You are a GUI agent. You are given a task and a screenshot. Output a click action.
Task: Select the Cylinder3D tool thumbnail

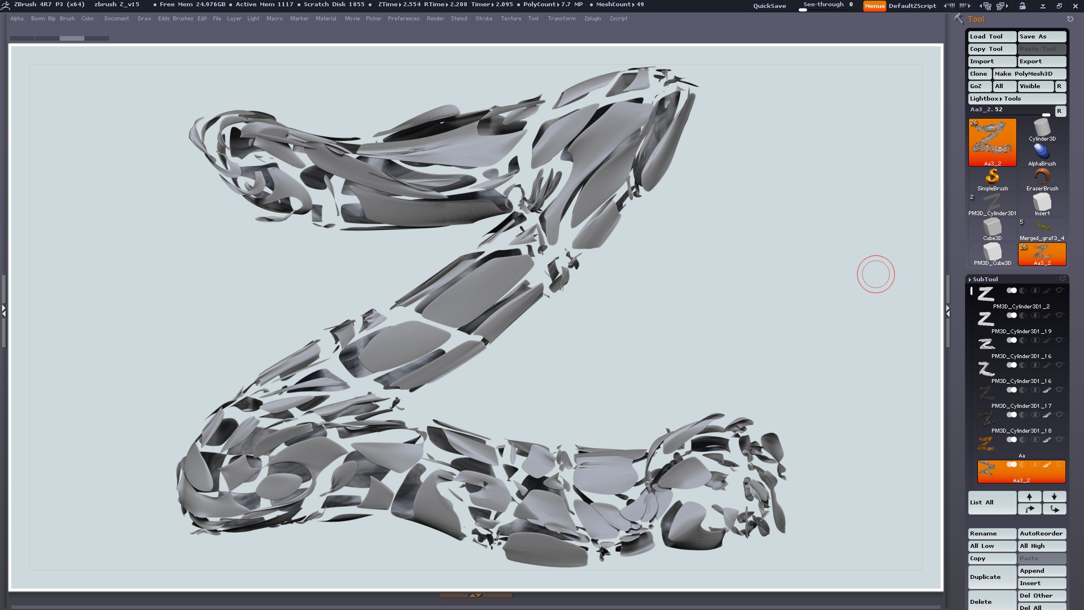coord(1042,129)
